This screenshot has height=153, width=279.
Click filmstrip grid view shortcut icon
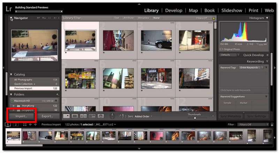click(x=25, y=125)
